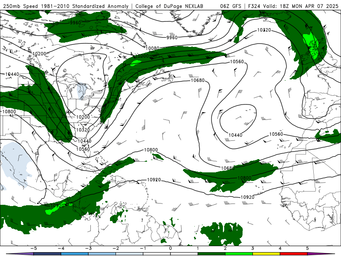Screen dimensions: 341x256
Task: Click the '06Z GFS' model run label
Action: coord(231,6)
